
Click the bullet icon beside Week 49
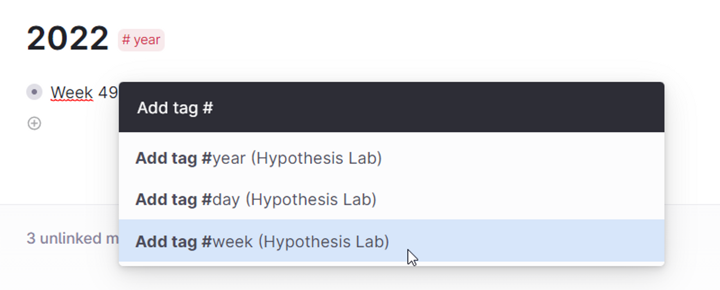34,92
